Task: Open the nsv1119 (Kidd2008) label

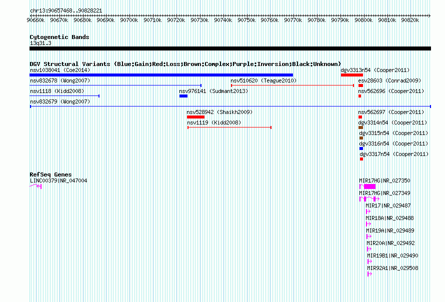Action: (214, 122)
